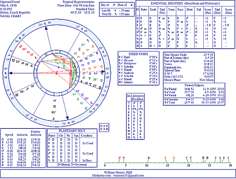Click the Moon marker on the degree strip

[x=165, y=158]
